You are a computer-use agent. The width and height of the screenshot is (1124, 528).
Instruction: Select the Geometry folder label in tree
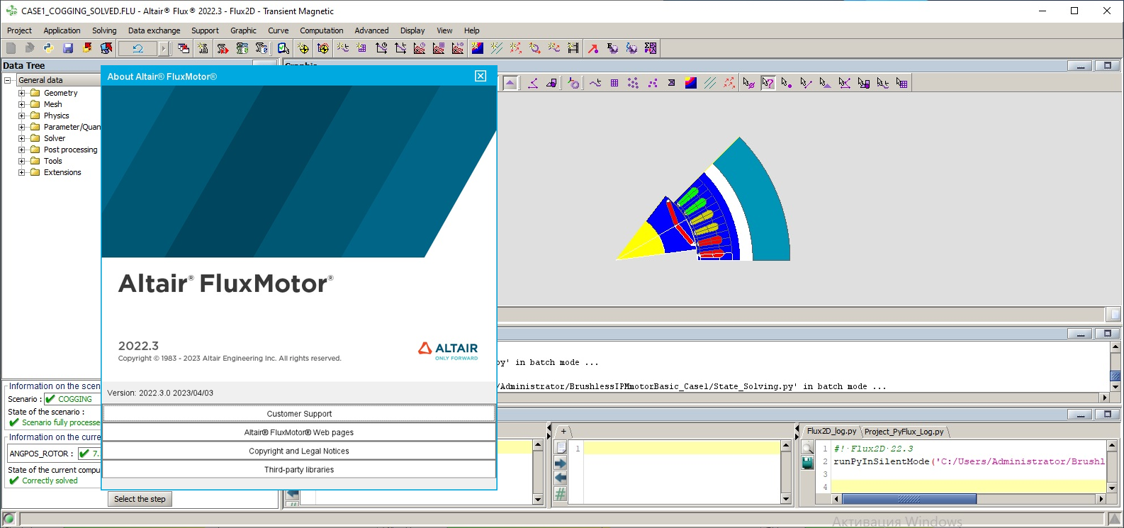coord(60,93)
